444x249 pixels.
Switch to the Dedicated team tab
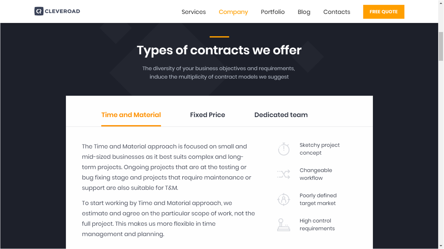pyautogui.click(x=281, y=115)
